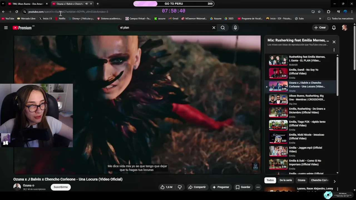This screenshot has height=200, width=356.
Task: Go back in browser history
Action: pyautogui.click(x=3, y=12)
